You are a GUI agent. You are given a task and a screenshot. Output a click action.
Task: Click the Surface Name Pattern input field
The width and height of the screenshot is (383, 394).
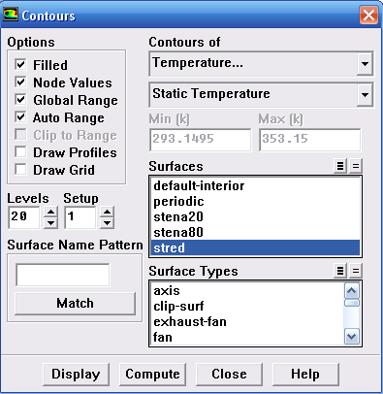tap(63, 275)
